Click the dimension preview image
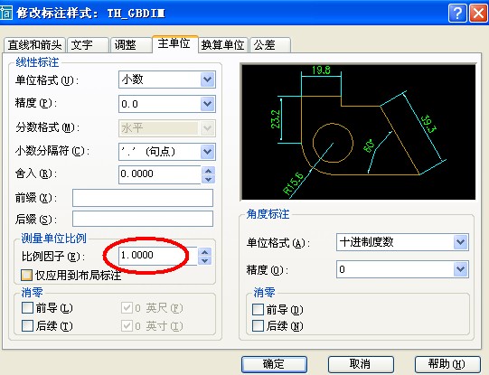489x375 pixels. (x=359, y=132)
